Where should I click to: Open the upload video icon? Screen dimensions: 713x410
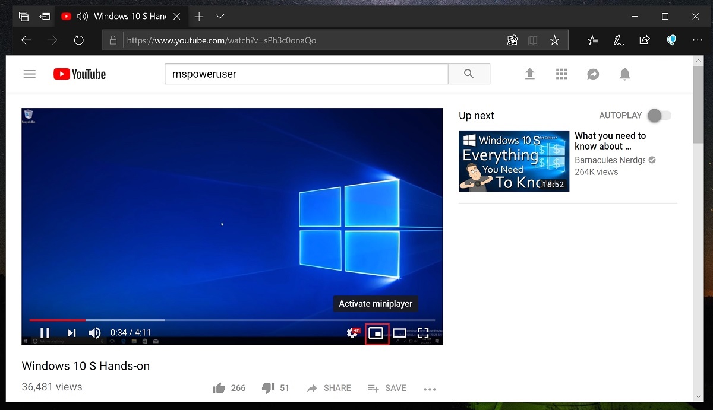(x=530, y=74)
